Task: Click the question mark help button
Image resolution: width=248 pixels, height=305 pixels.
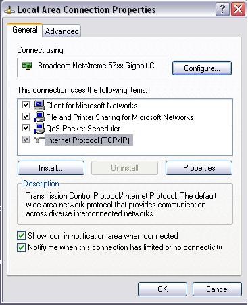Action: coord(222,9)
